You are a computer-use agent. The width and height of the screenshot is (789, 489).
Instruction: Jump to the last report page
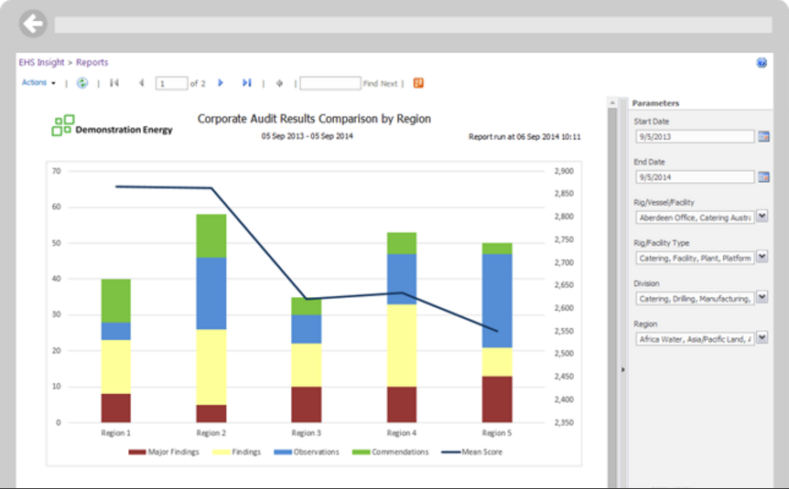[246, 83]
